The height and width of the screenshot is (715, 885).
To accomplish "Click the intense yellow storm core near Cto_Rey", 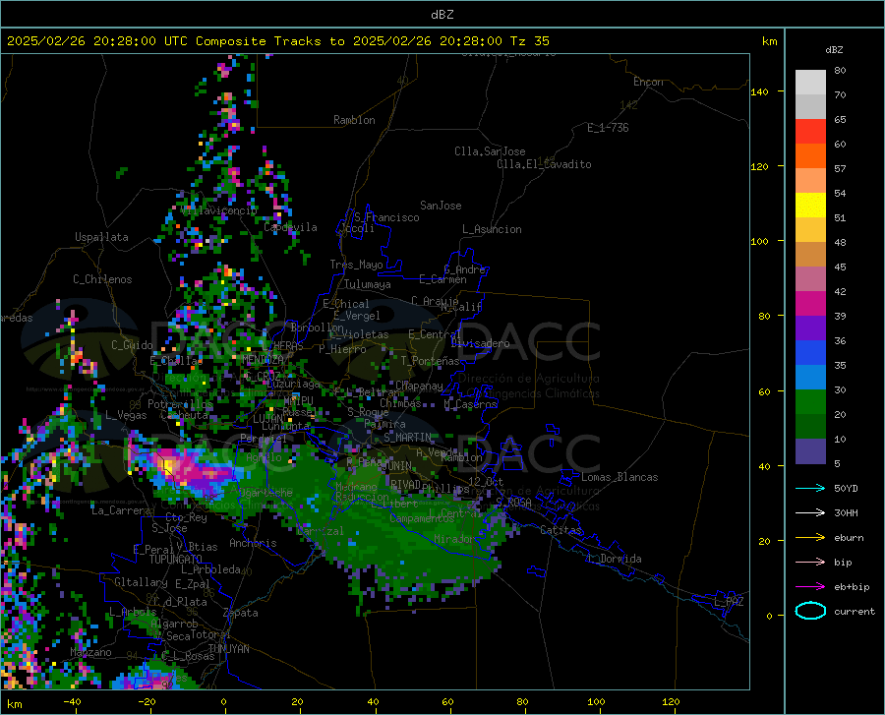I will (167, 466).
